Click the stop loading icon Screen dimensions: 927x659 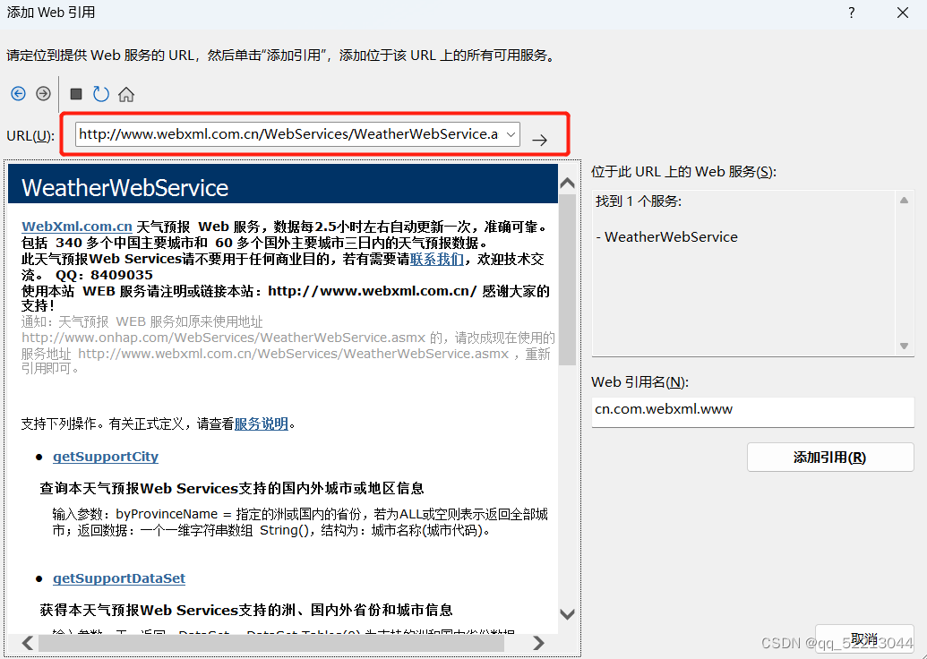pyautogui.click(x=75, y=93)
